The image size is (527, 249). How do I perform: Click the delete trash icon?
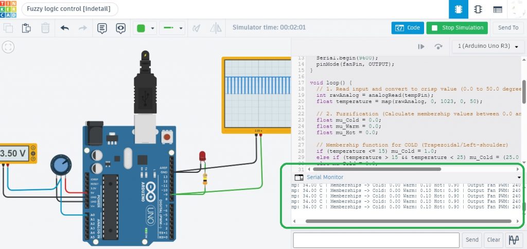tap(45, 28)
